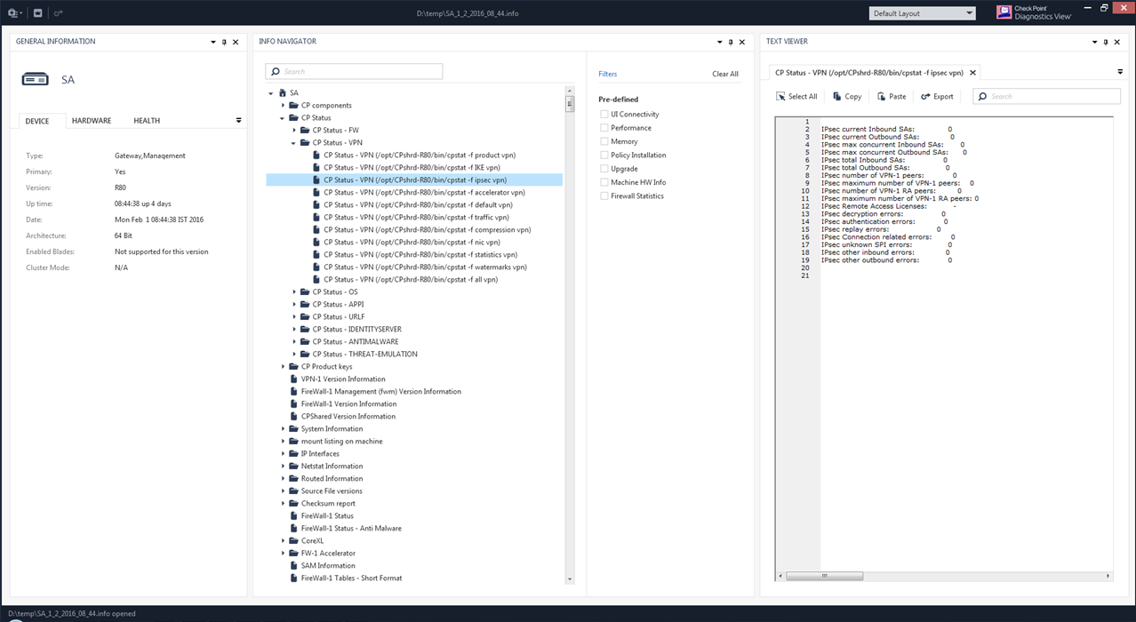This screenshot has height=622, width=1136.
Task: Expand the CP Status - FW node
Action: coord(294,130)
